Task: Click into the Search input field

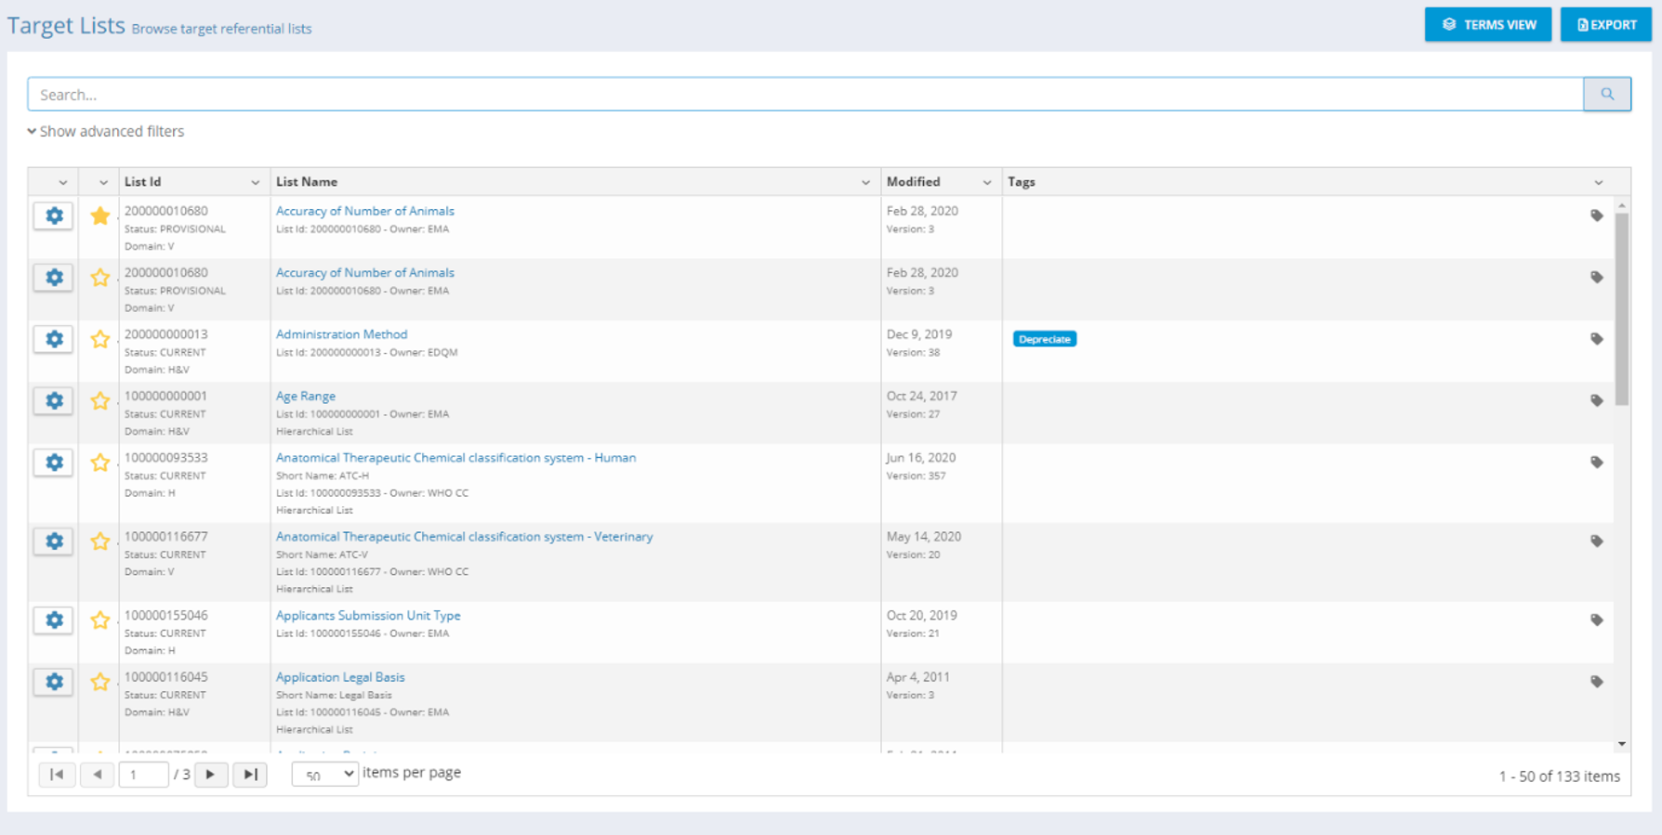Action: click(805, 95)
